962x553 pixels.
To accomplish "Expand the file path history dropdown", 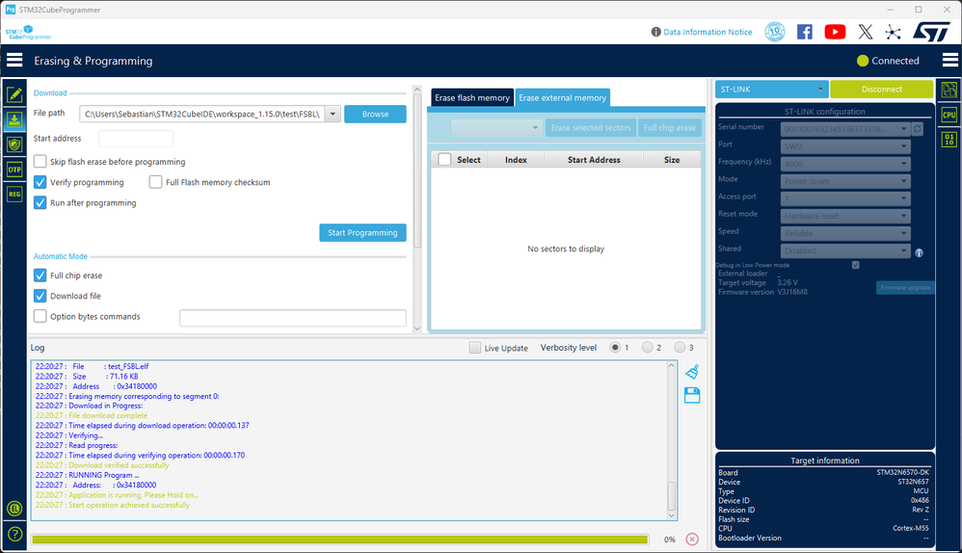I will pyautogui.click(x=333, y=114).
